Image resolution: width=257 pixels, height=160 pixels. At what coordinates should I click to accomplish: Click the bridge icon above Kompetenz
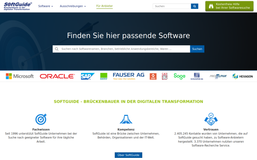[126, 119]
